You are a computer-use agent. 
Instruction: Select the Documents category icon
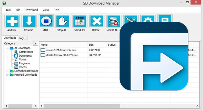point(16,56)
